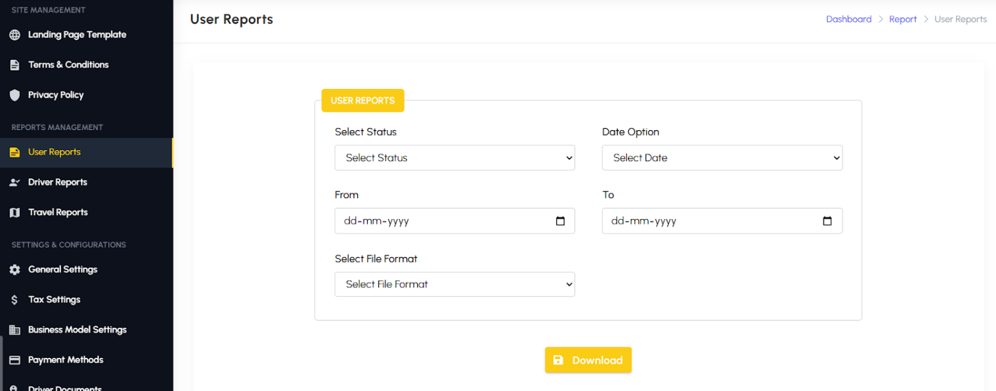The height and width of the screenshot is (391, 996).
Task: Click the building icon for Business Model Settings
Action: point(15,330)
